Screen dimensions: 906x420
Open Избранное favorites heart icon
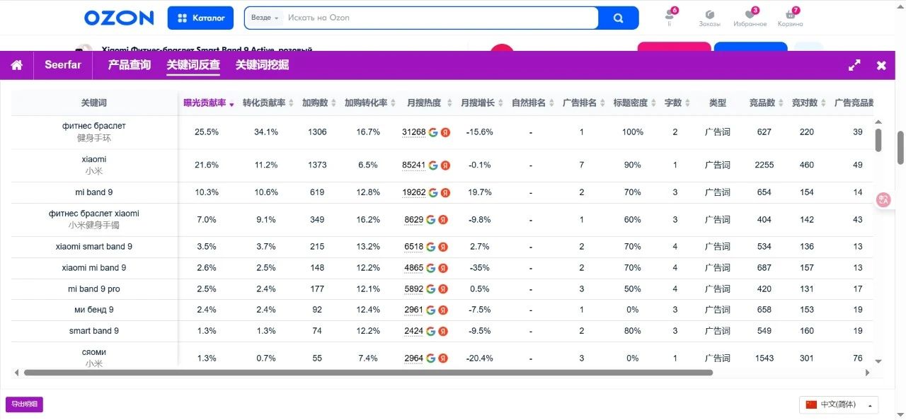pos(750,18)
